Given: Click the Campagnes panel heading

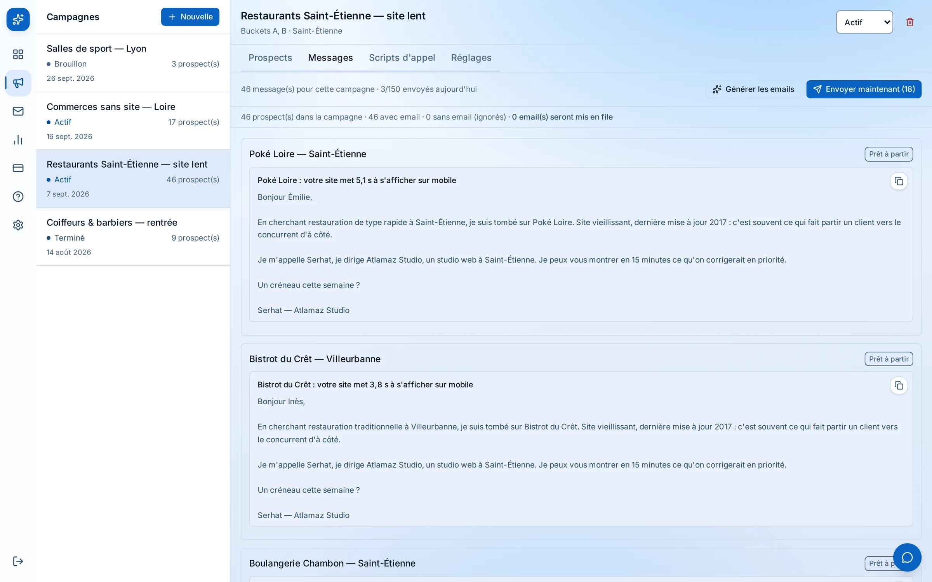Looking at the screenshot, I should 73,17.
